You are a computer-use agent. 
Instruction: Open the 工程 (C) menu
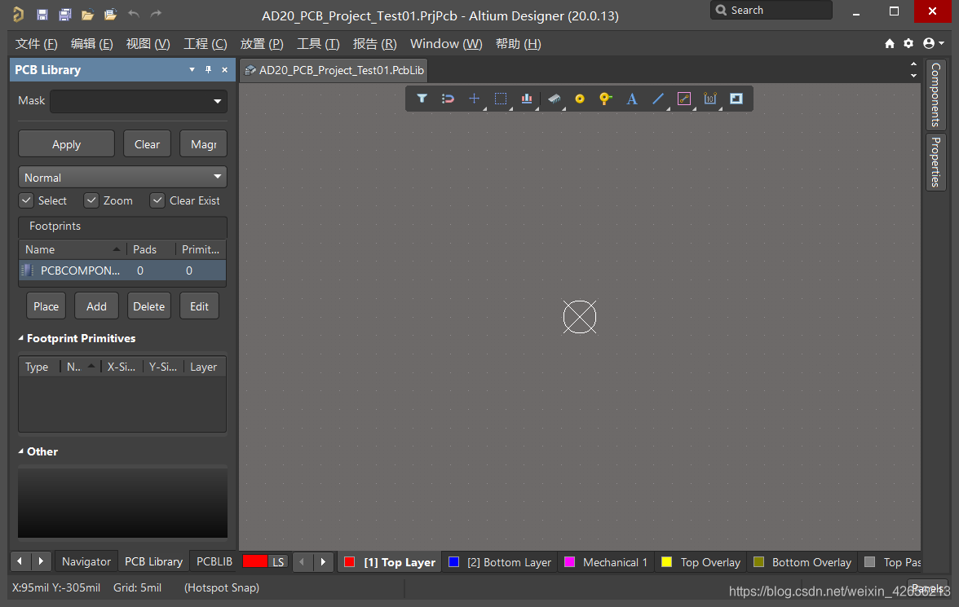coord(205,44)
